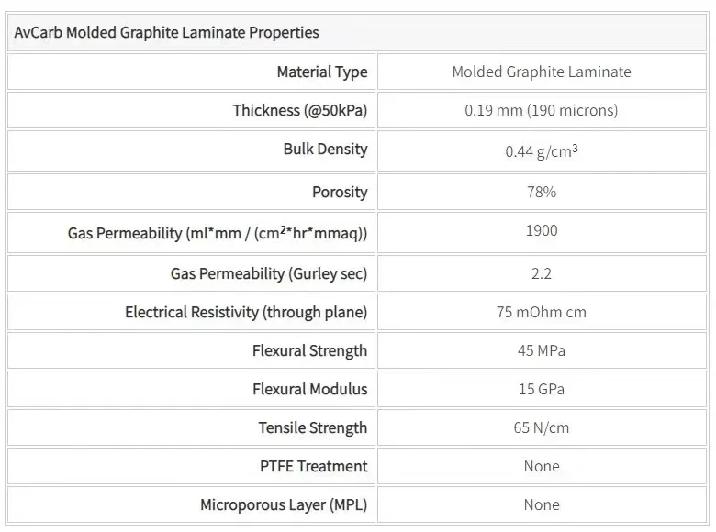The height and width of the screenshot is (532, 716).
Task: Click the None value for PTFE Treatment
Action: click(x=542, y=466)
